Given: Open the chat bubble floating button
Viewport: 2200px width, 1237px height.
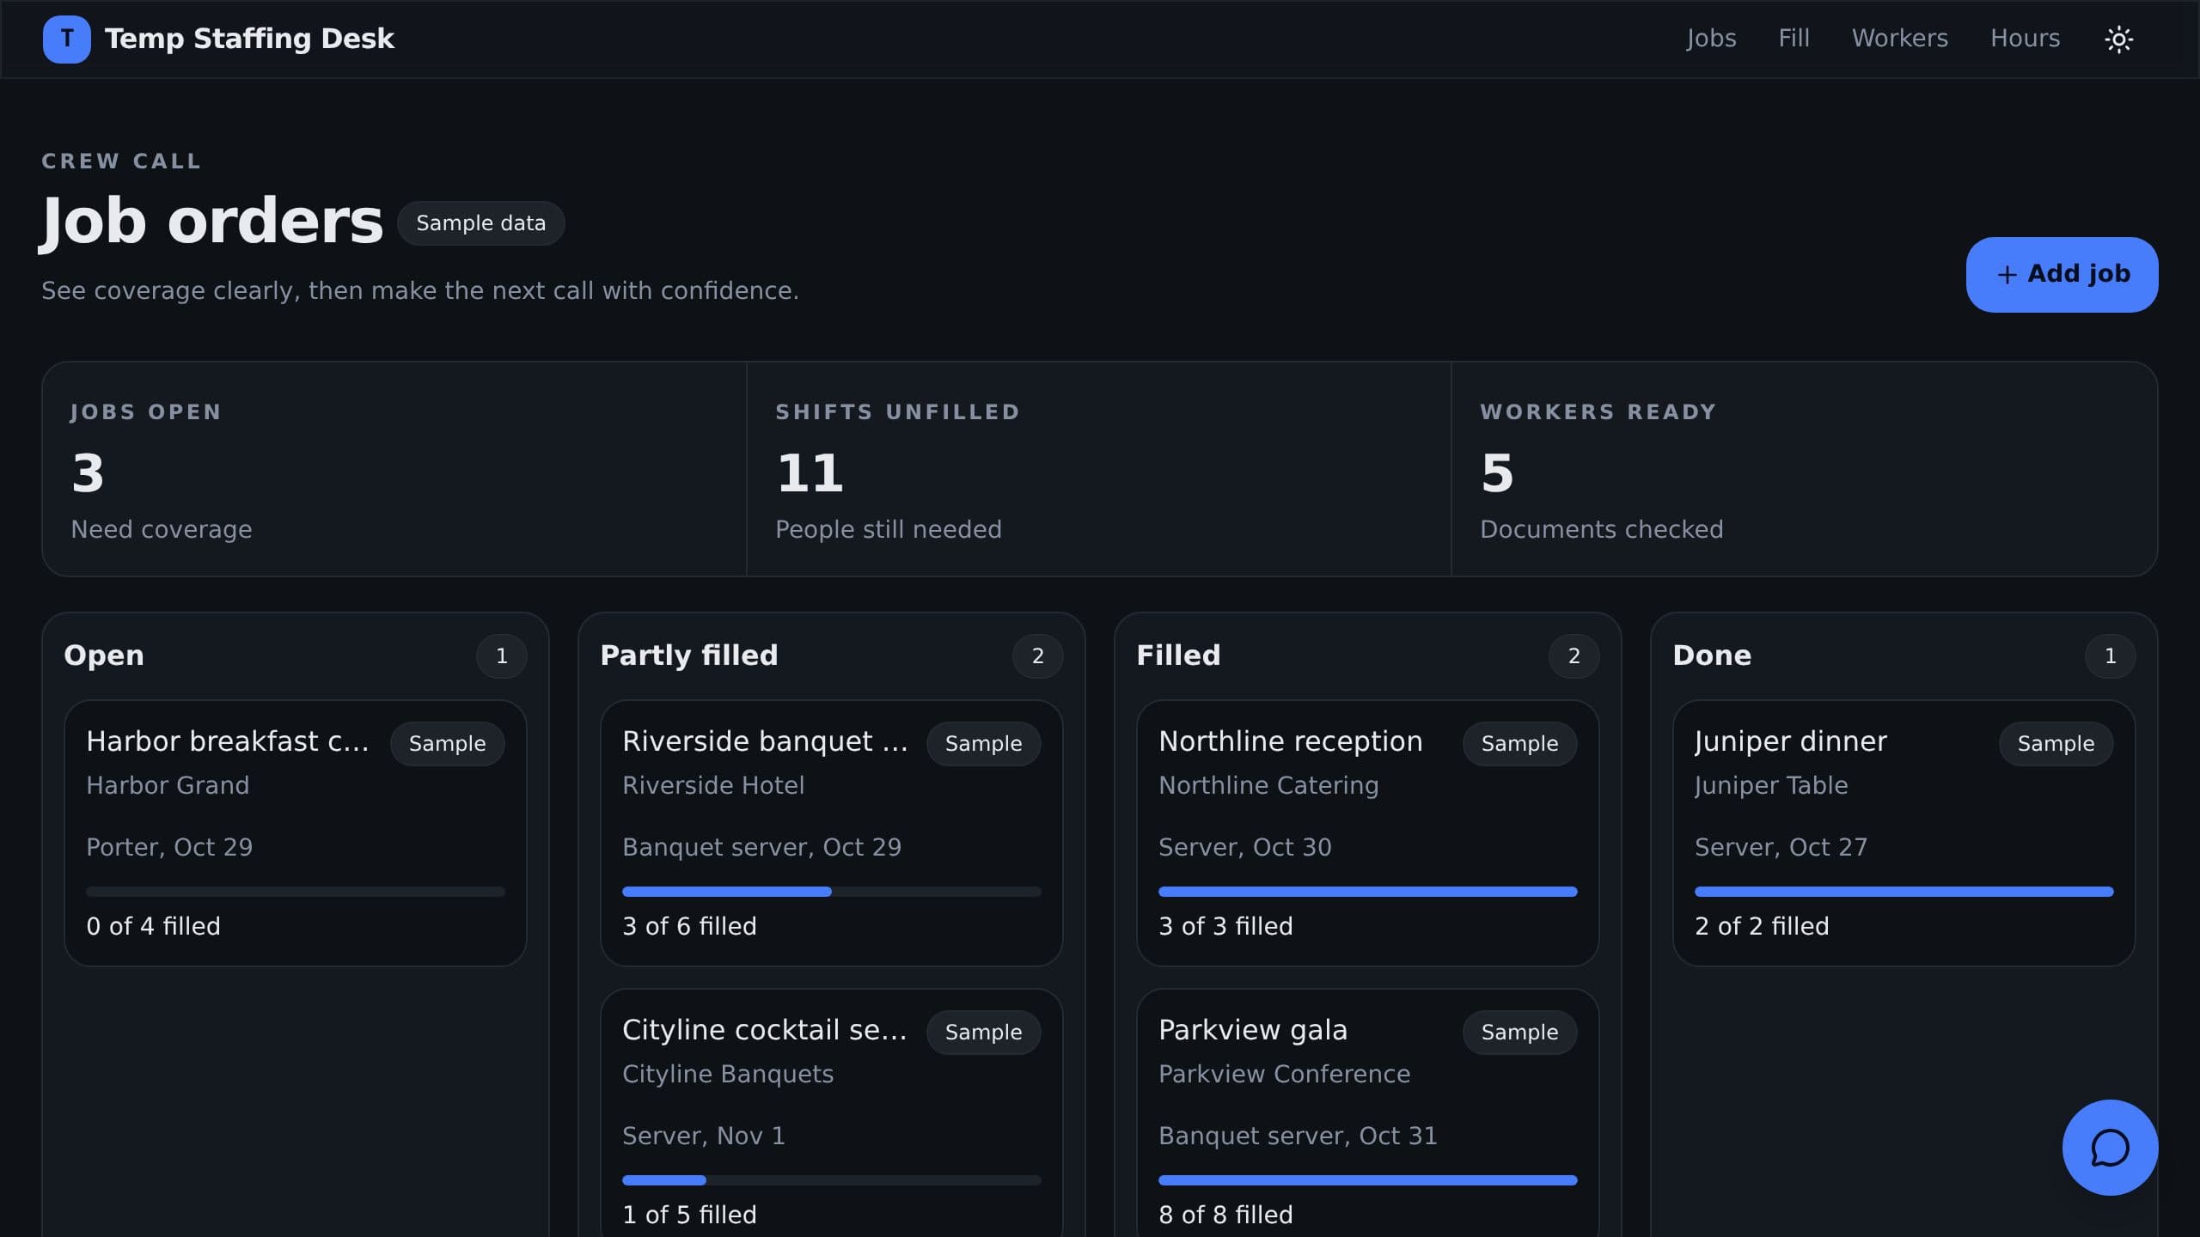Looking at the screenshot, I should pyautogui.click(x=2110, y=1147).
